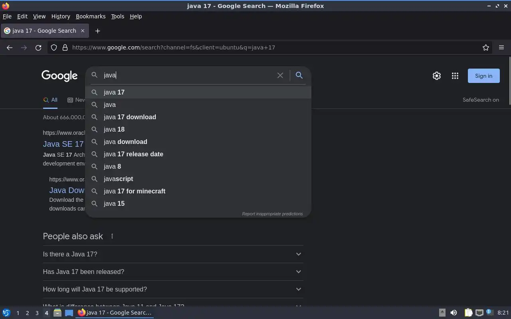Select plain 'java' suggestion

point(198,104)
